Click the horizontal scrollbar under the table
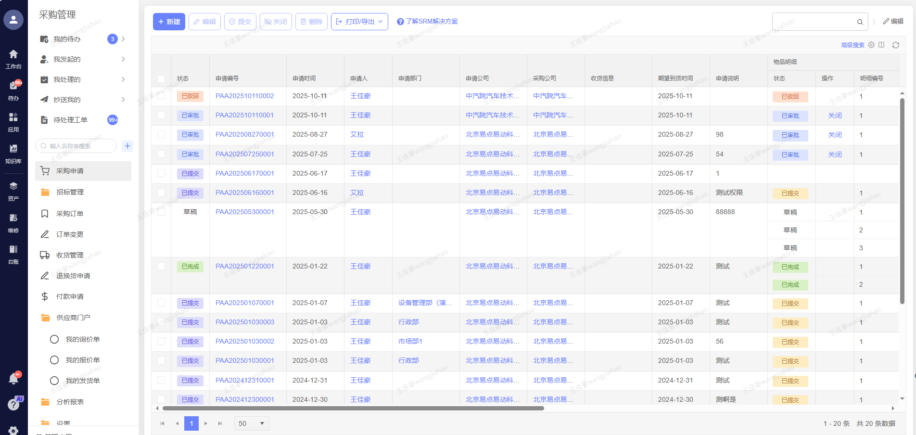This screenshot has width=916, height=435. 353,409
